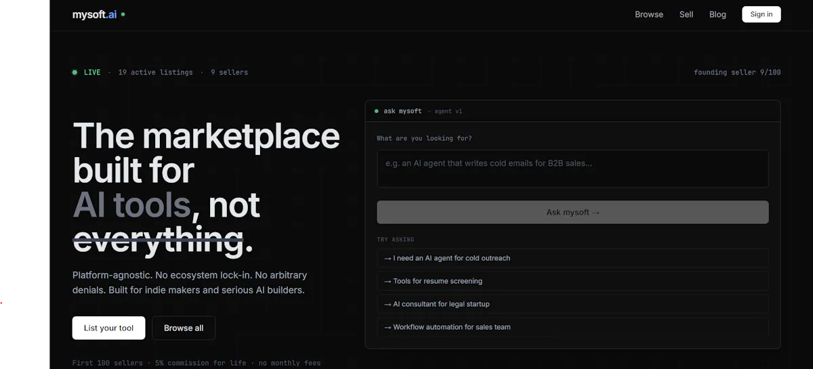
Task: Go to the Sell page
Action: tap(686, 14)
